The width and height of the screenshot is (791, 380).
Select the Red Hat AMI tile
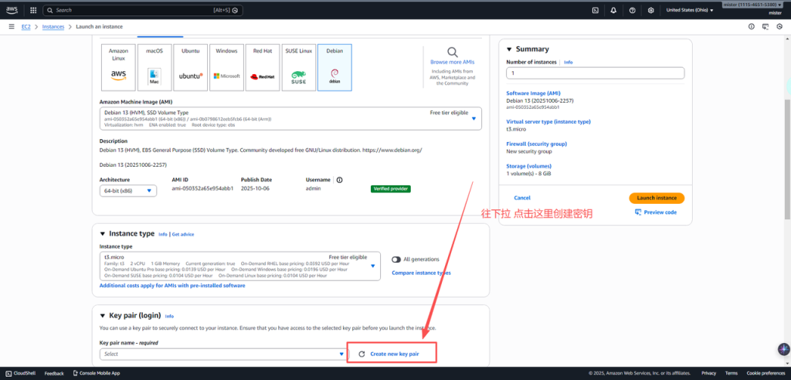pos(263,68)
